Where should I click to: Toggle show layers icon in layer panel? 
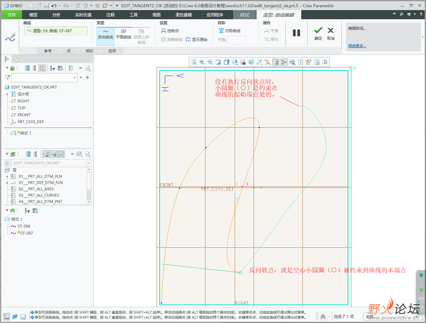point(46,154)
